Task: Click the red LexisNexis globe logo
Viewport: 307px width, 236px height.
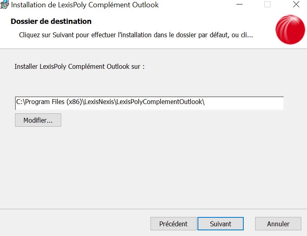Action: tap(290, 30)
